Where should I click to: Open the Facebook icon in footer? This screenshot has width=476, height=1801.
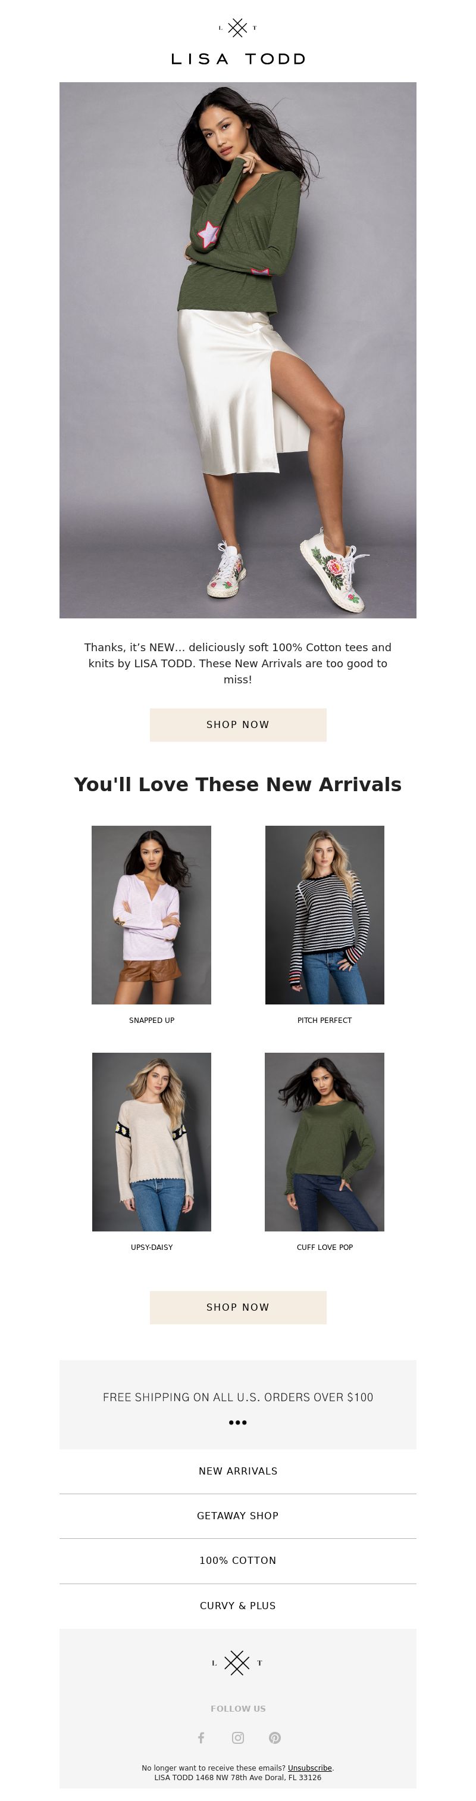[201, 1737]
